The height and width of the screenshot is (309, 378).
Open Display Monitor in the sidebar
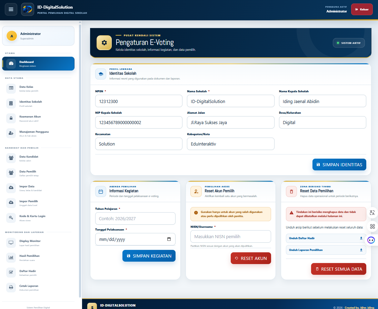[x=38, y=243]
